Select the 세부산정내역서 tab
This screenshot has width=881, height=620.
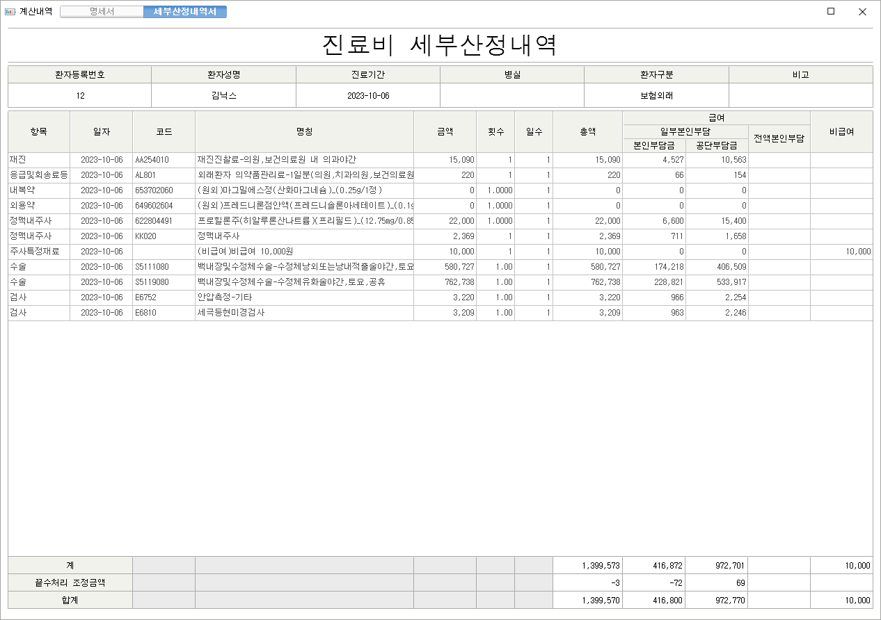[x=184, y=12]
